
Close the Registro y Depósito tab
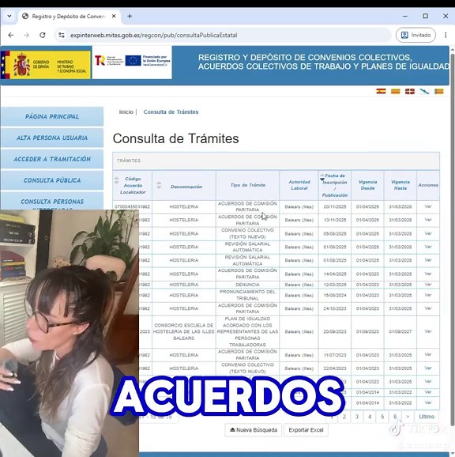114,17
